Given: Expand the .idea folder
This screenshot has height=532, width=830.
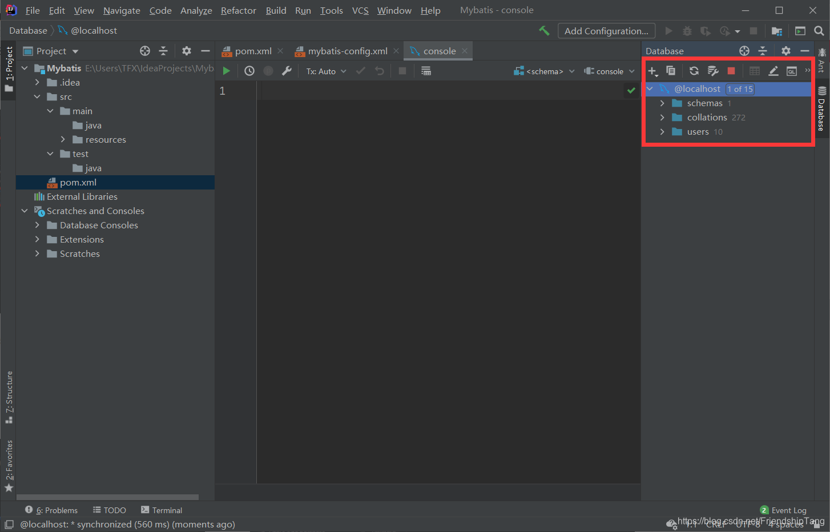Looking at the screenshot, I should 37,82.
